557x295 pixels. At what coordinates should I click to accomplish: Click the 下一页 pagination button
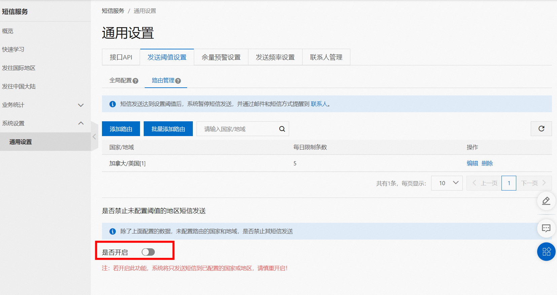coord(534,183)
